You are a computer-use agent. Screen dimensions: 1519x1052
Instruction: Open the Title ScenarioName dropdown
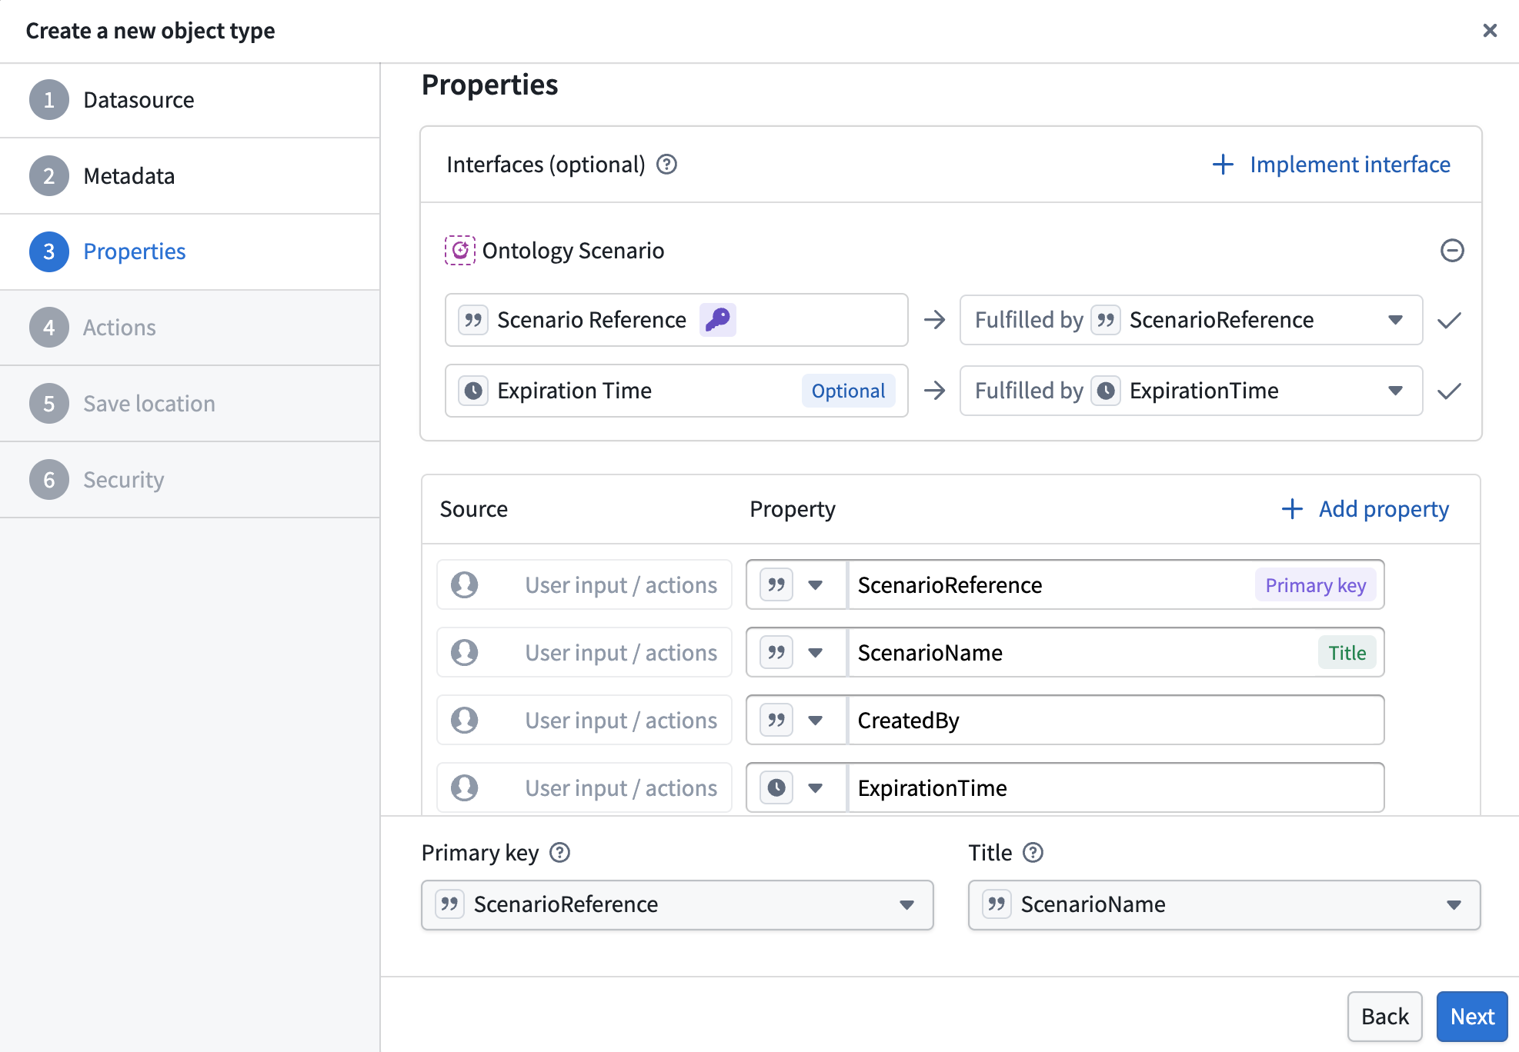click(x=1224, y=905)
